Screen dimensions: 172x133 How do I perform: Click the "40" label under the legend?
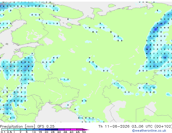(71, 132)
